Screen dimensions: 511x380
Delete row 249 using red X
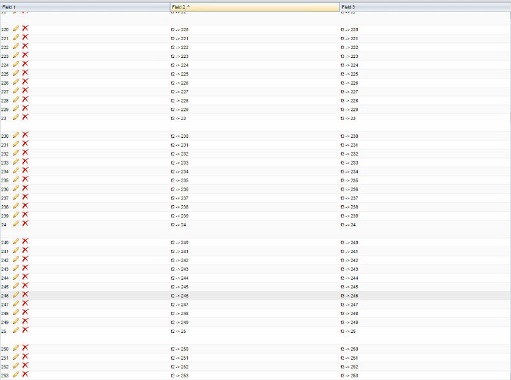[x=25, y=321]
